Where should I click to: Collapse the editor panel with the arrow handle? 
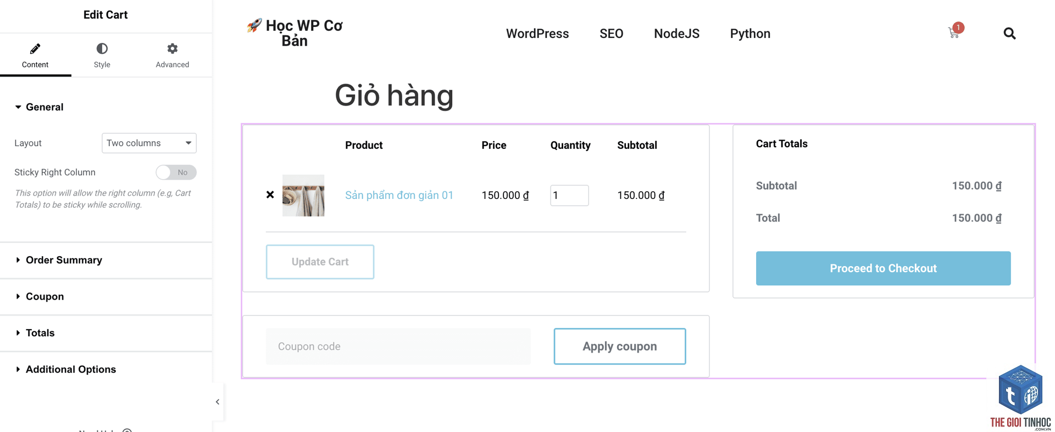pos(218,402)
